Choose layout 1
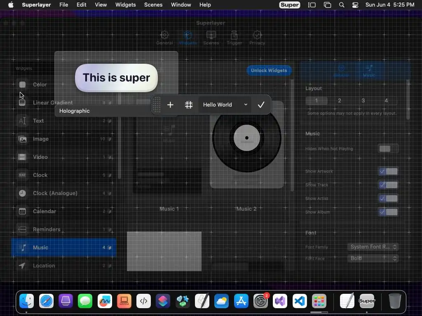Image resolution: width=422 pixels, height=316 pixels. [x=316, y=101]
